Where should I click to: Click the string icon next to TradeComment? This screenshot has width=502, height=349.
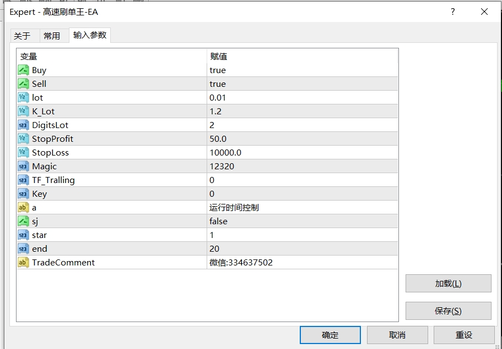(x=23, y=262)
